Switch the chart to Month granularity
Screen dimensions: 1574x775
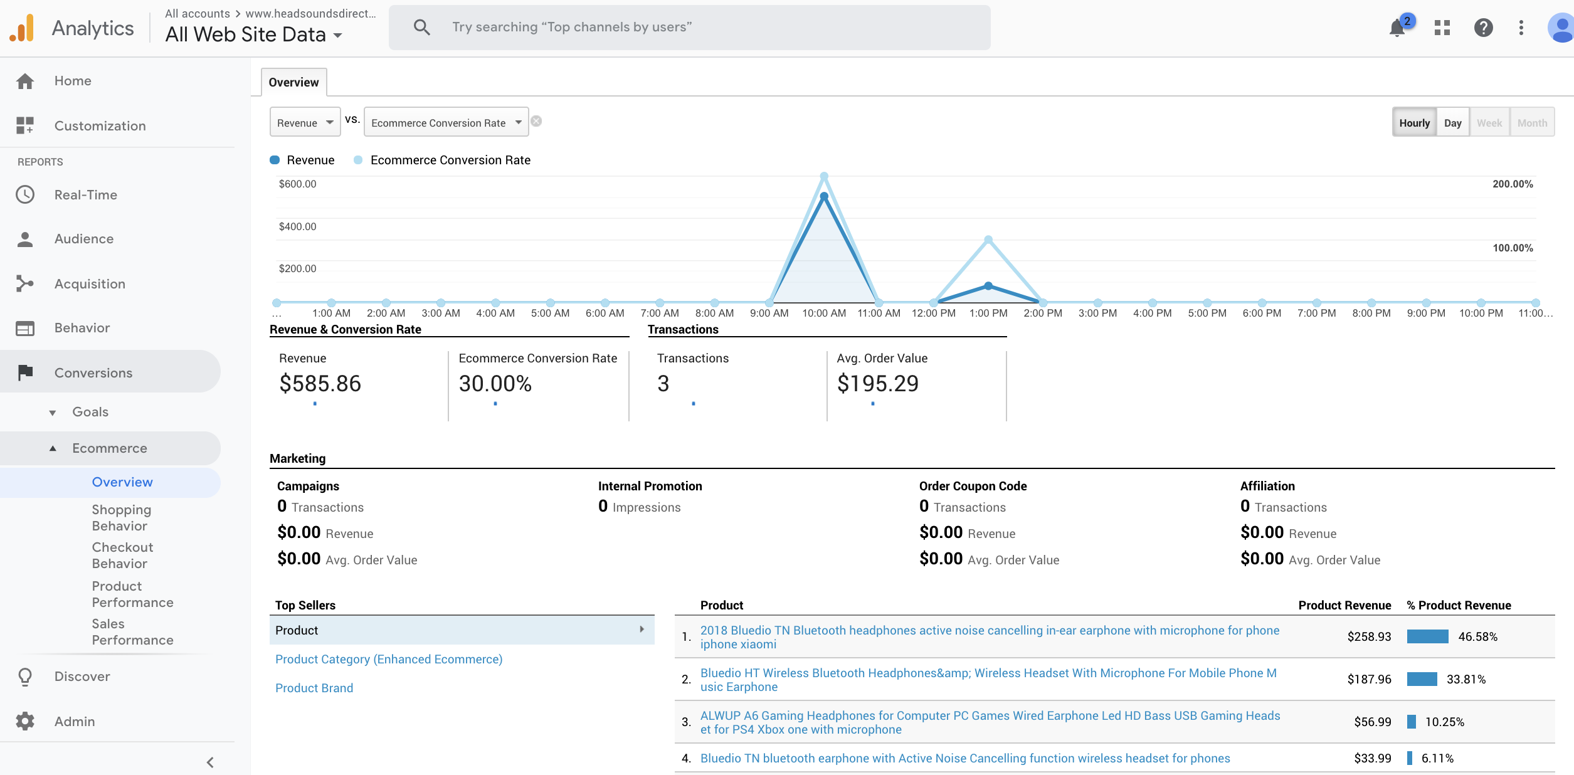(1532, 122)
